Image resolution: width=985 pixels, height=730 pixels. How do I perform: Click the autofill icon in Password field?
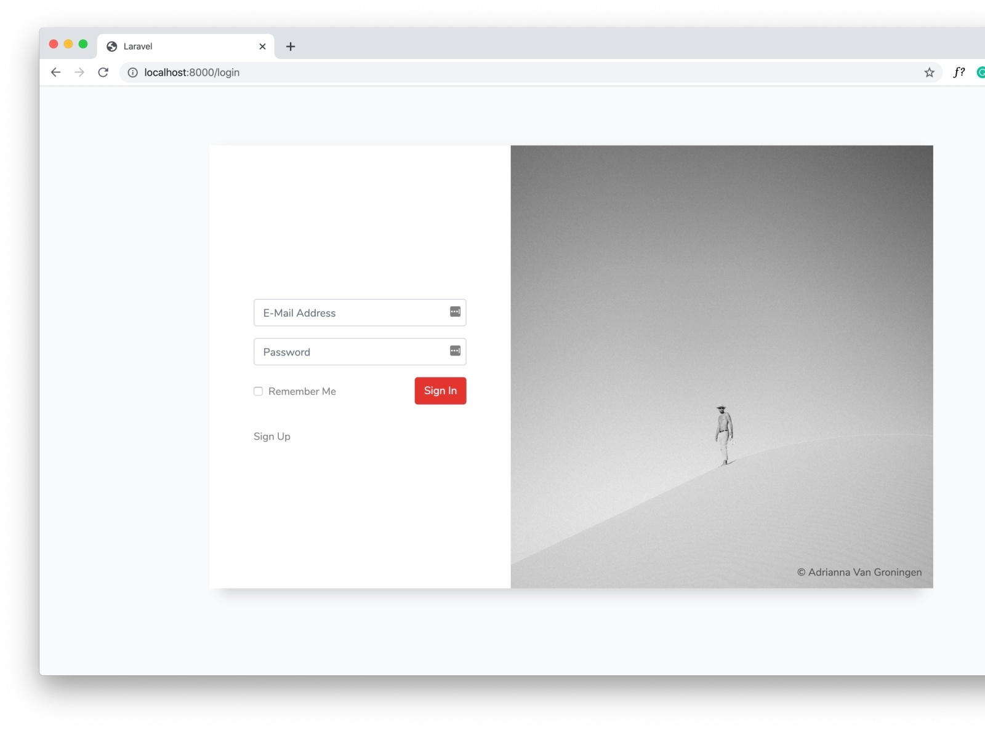click(455, 351)
